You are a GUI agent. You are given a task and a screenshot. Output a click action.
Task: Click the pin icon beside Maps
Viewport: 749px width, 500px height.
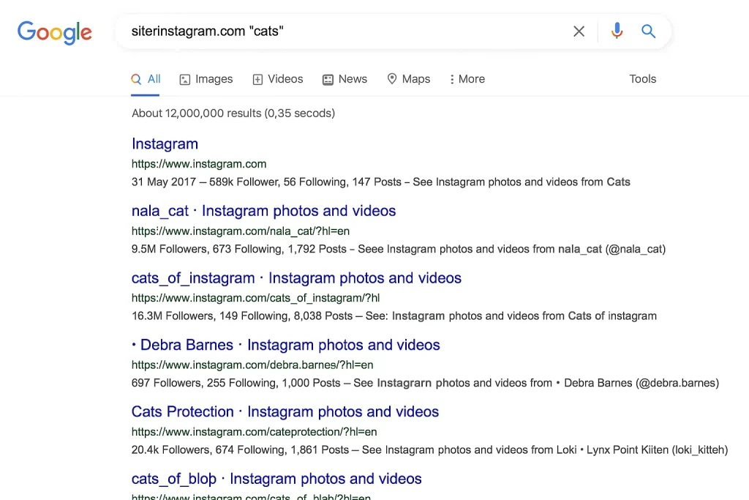point(392,78)
